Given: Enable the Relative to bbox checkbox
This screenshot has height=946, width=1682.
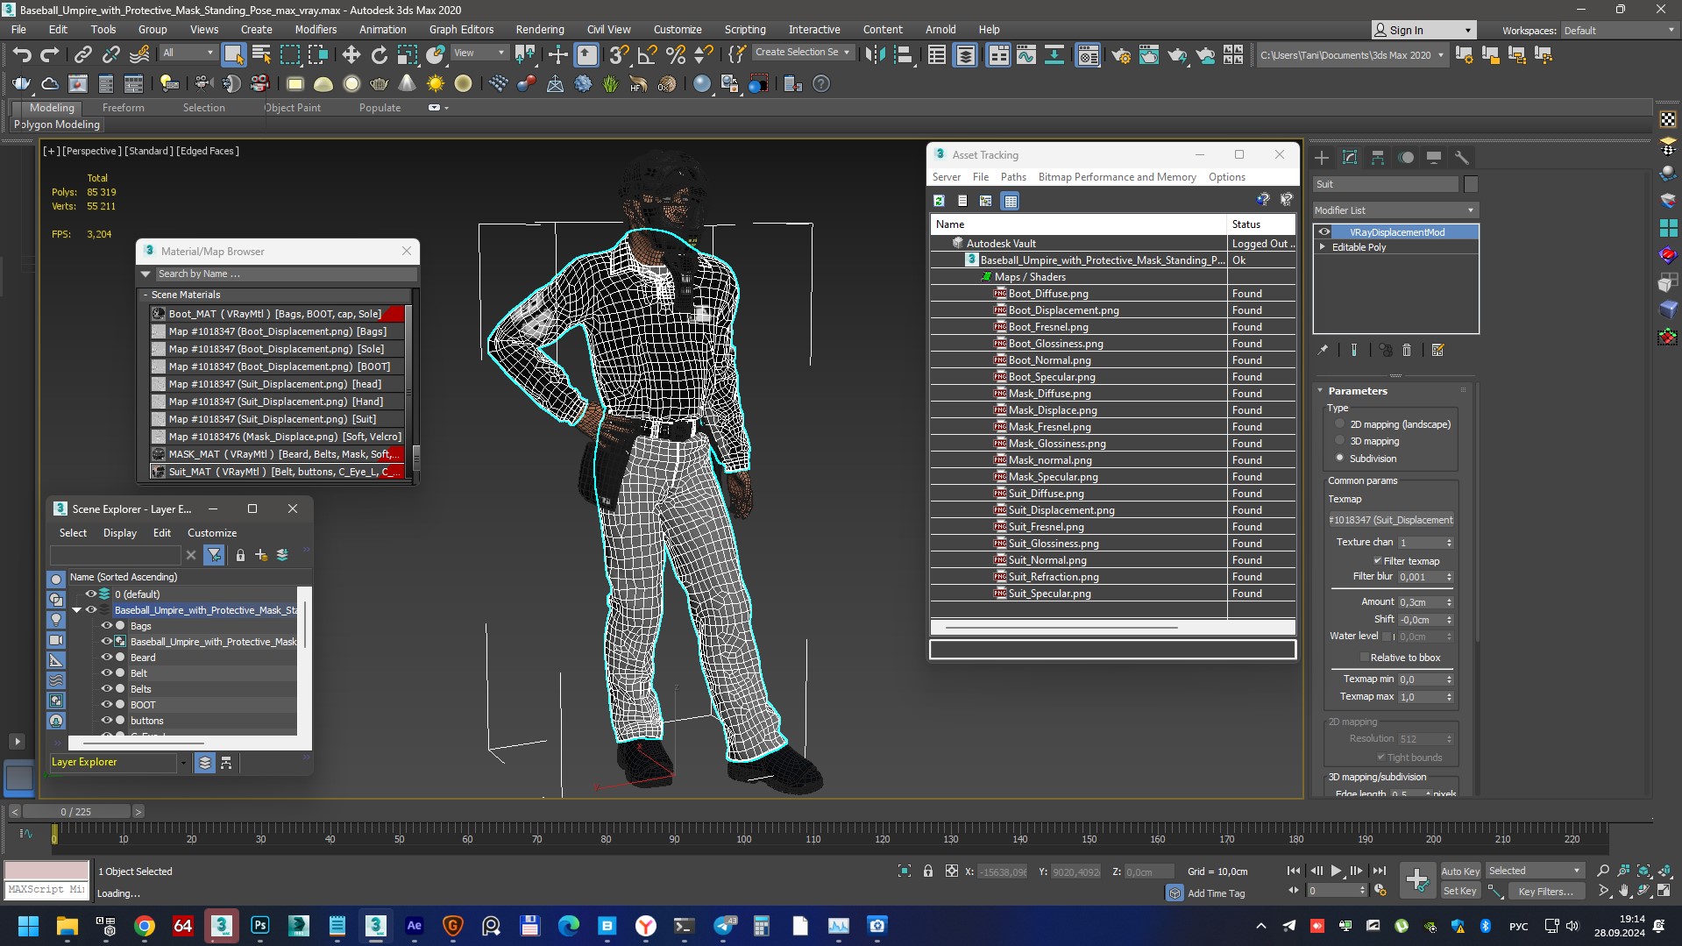Looking at the screenshot, I should click(1364, 658).
